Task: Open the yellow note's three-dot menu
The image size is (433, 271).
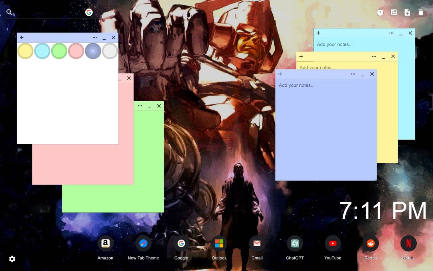Action: point(374,57)
